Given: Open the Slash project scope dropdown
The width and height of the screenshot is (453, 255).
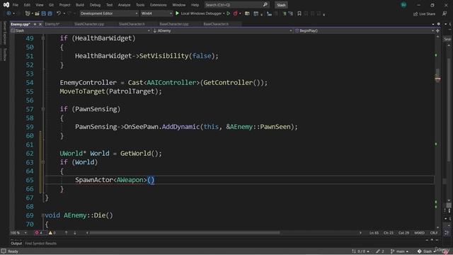Looking at the screenshot, I should [x=80, y=30].
